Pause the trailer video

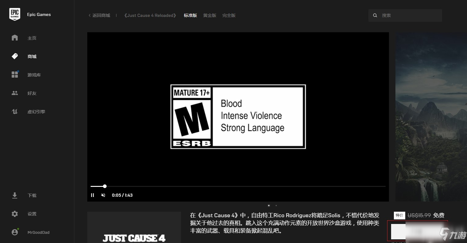point(92,195)
